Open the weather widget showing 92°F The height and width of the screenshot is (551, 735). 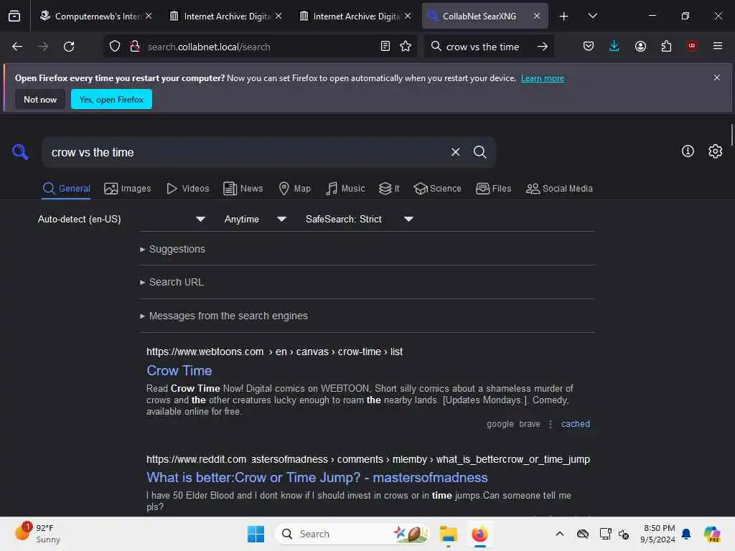(x=37, y=534)
